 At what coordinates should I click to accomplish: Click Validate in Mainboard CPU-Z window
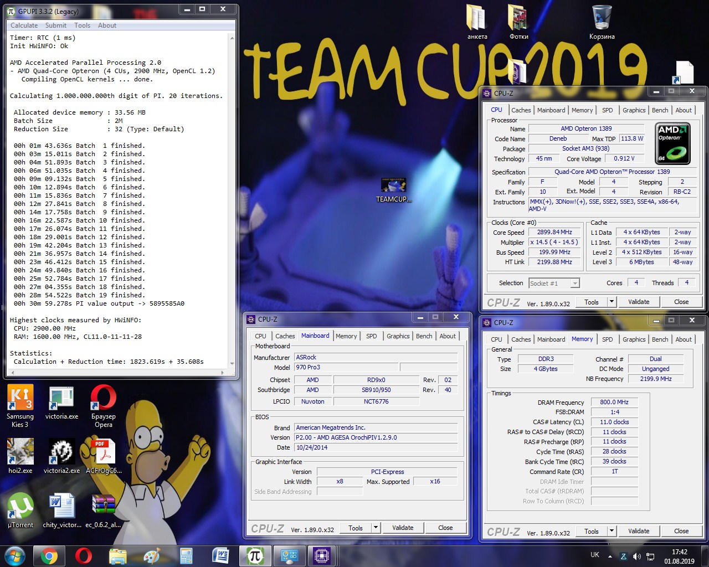point(403,528)
